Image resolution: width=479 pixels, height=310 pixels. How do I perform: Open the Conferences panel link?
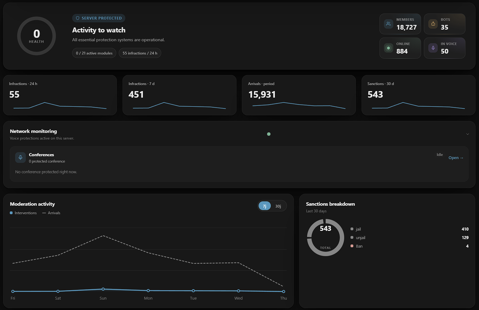(x=456, y=158)
